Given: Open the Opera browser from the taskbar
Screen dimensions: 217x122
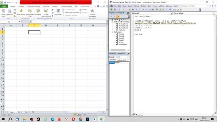Looking at the screenshot, I should point(73,119).
